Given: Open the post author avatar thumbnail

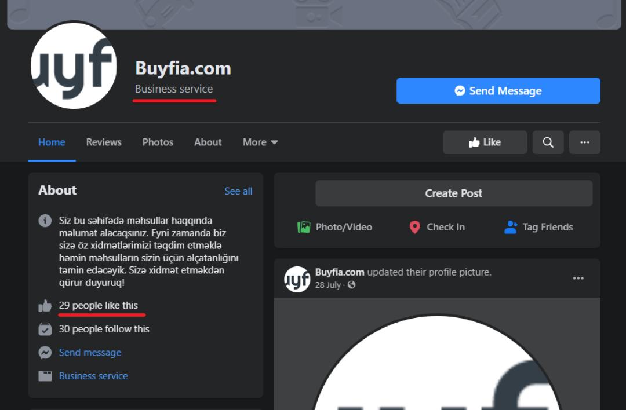Looking at the screenshot, I should (297, 279).
